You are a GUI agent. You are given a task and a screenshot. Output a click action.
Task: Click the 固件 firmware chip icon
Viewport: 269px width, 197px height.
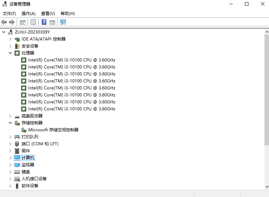point(17,151)
